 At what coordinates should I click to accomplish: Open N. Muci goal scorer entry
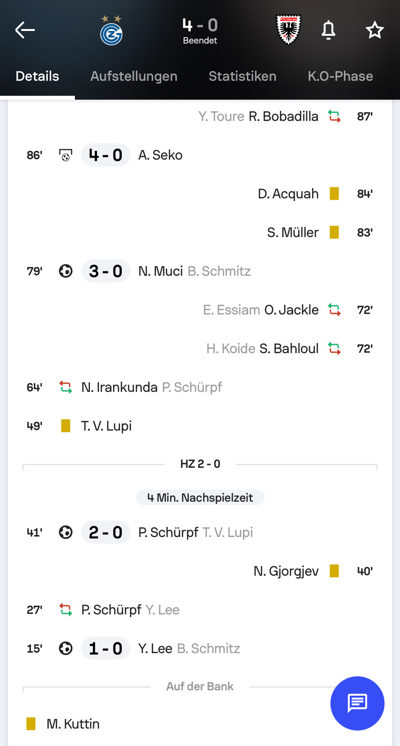pyautogui.click(x=160, y=271)
